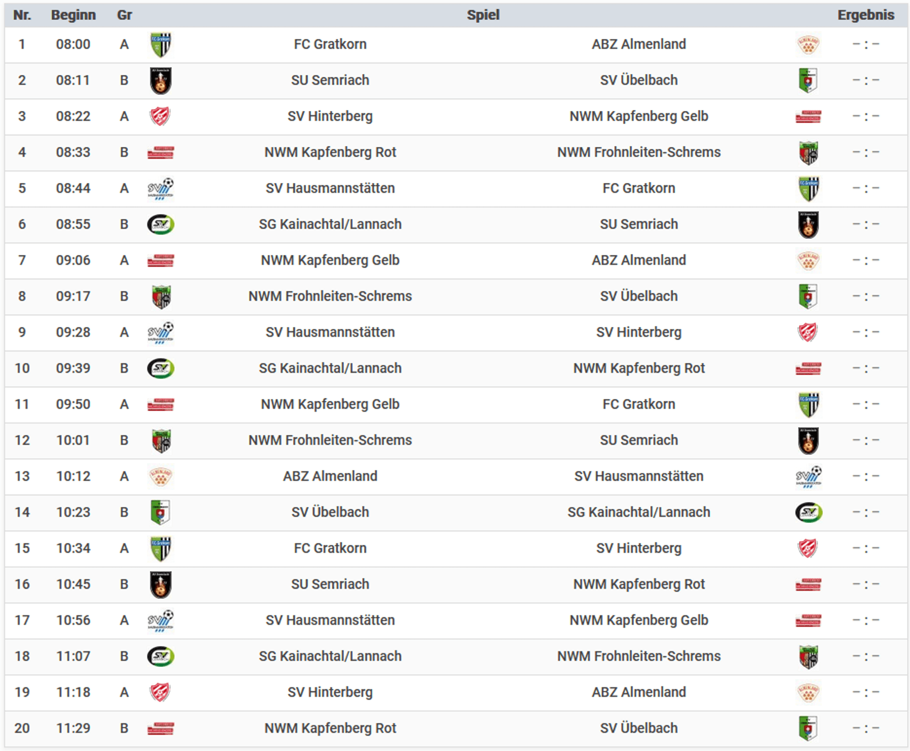The width and height of the screenshot is (910, 751).
Task: Open SV Hausmannstätten team link in match 9
Action: [x=330, y=332]
